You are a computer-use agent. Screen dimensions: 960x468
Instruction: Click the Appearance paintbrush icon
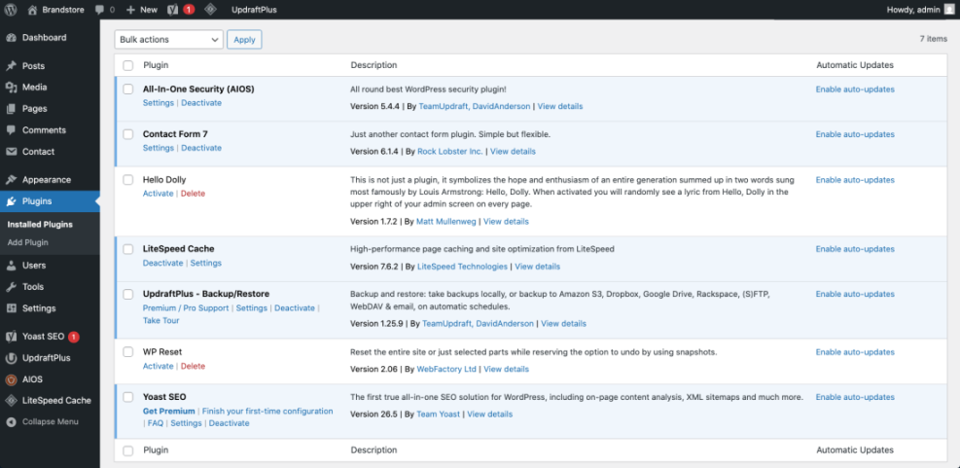[x=11, y=180]
